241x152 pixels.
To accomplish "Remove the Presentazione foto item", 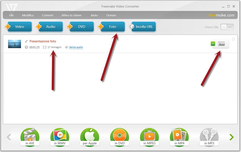I will (x=233, y=39).
